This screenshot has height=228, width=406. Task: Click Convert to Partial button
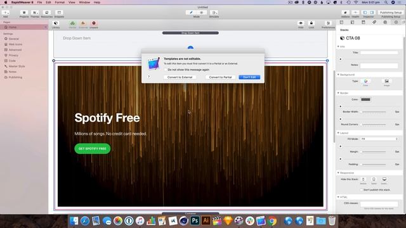[x=220, y=77]
